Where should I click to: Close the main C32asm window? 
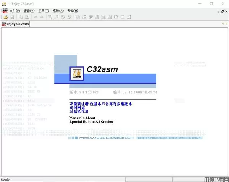coord(223,4)
